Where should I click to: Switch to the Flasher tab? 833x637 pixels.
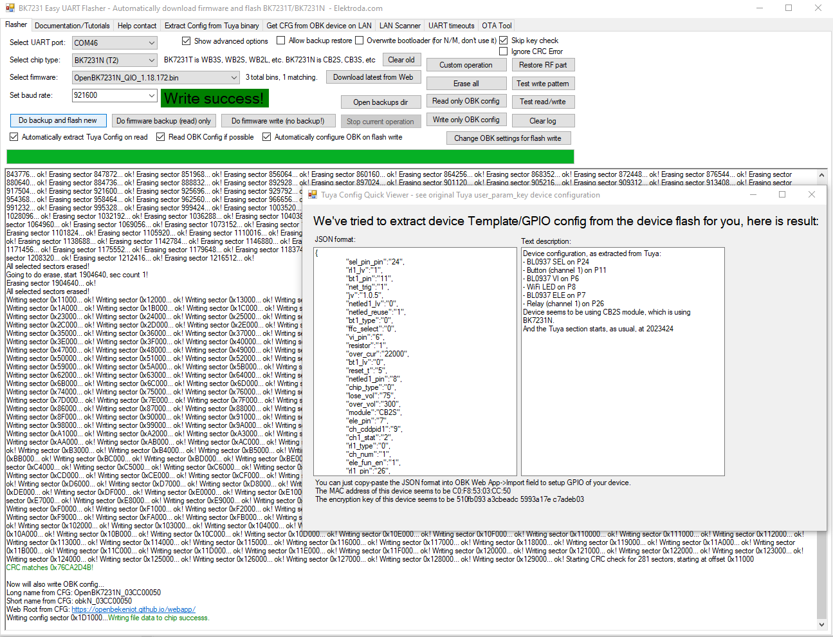16,25
